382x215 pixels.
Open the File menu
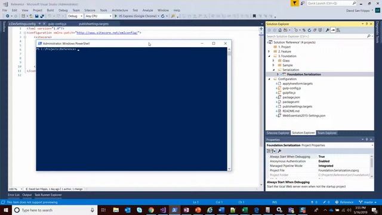click(x=5, y=10)
